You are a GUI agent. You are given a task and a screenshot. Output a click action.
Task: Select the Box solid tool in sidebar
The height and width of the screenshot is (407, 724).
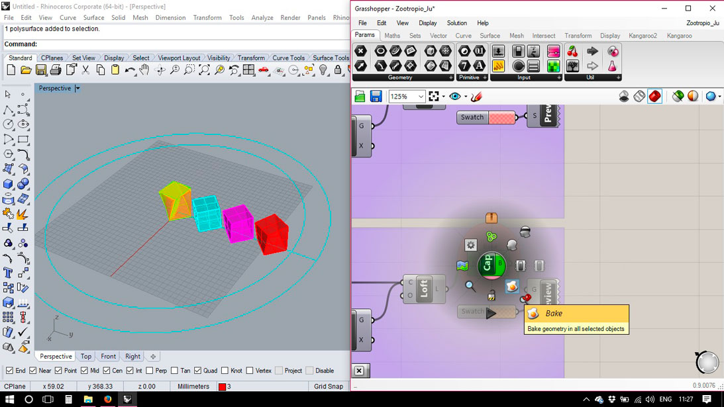[9, 184]
